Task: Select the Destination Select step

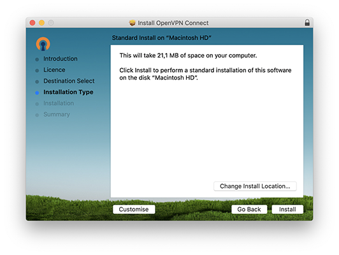Action: click(69, 81)
